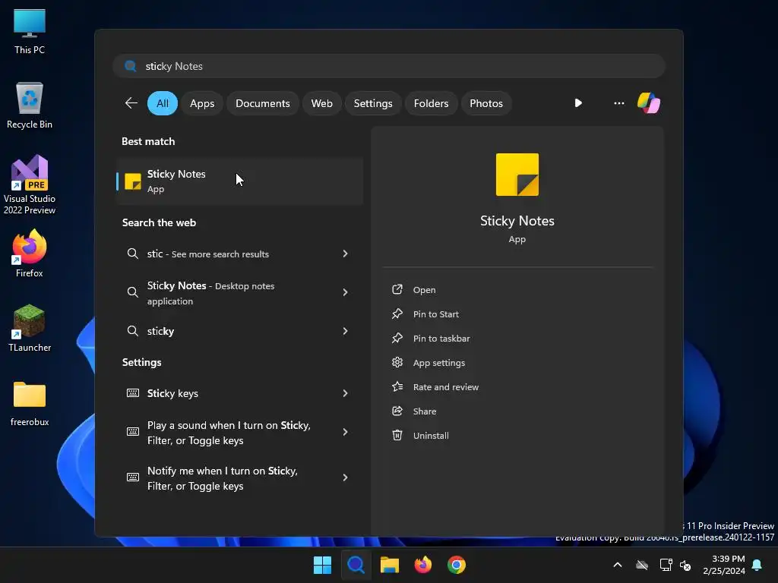Image resolution: width=778 pixels, height=583 pixels.
Task: Expand chevron for 'sticky' web suggestion
Action: [346, 331]
